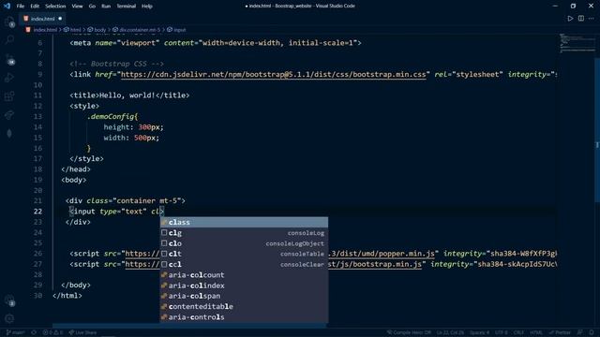Screen dimensions: 600x337
Task: Select the aria-controls suggestion
Action: [x=244, y=316]
